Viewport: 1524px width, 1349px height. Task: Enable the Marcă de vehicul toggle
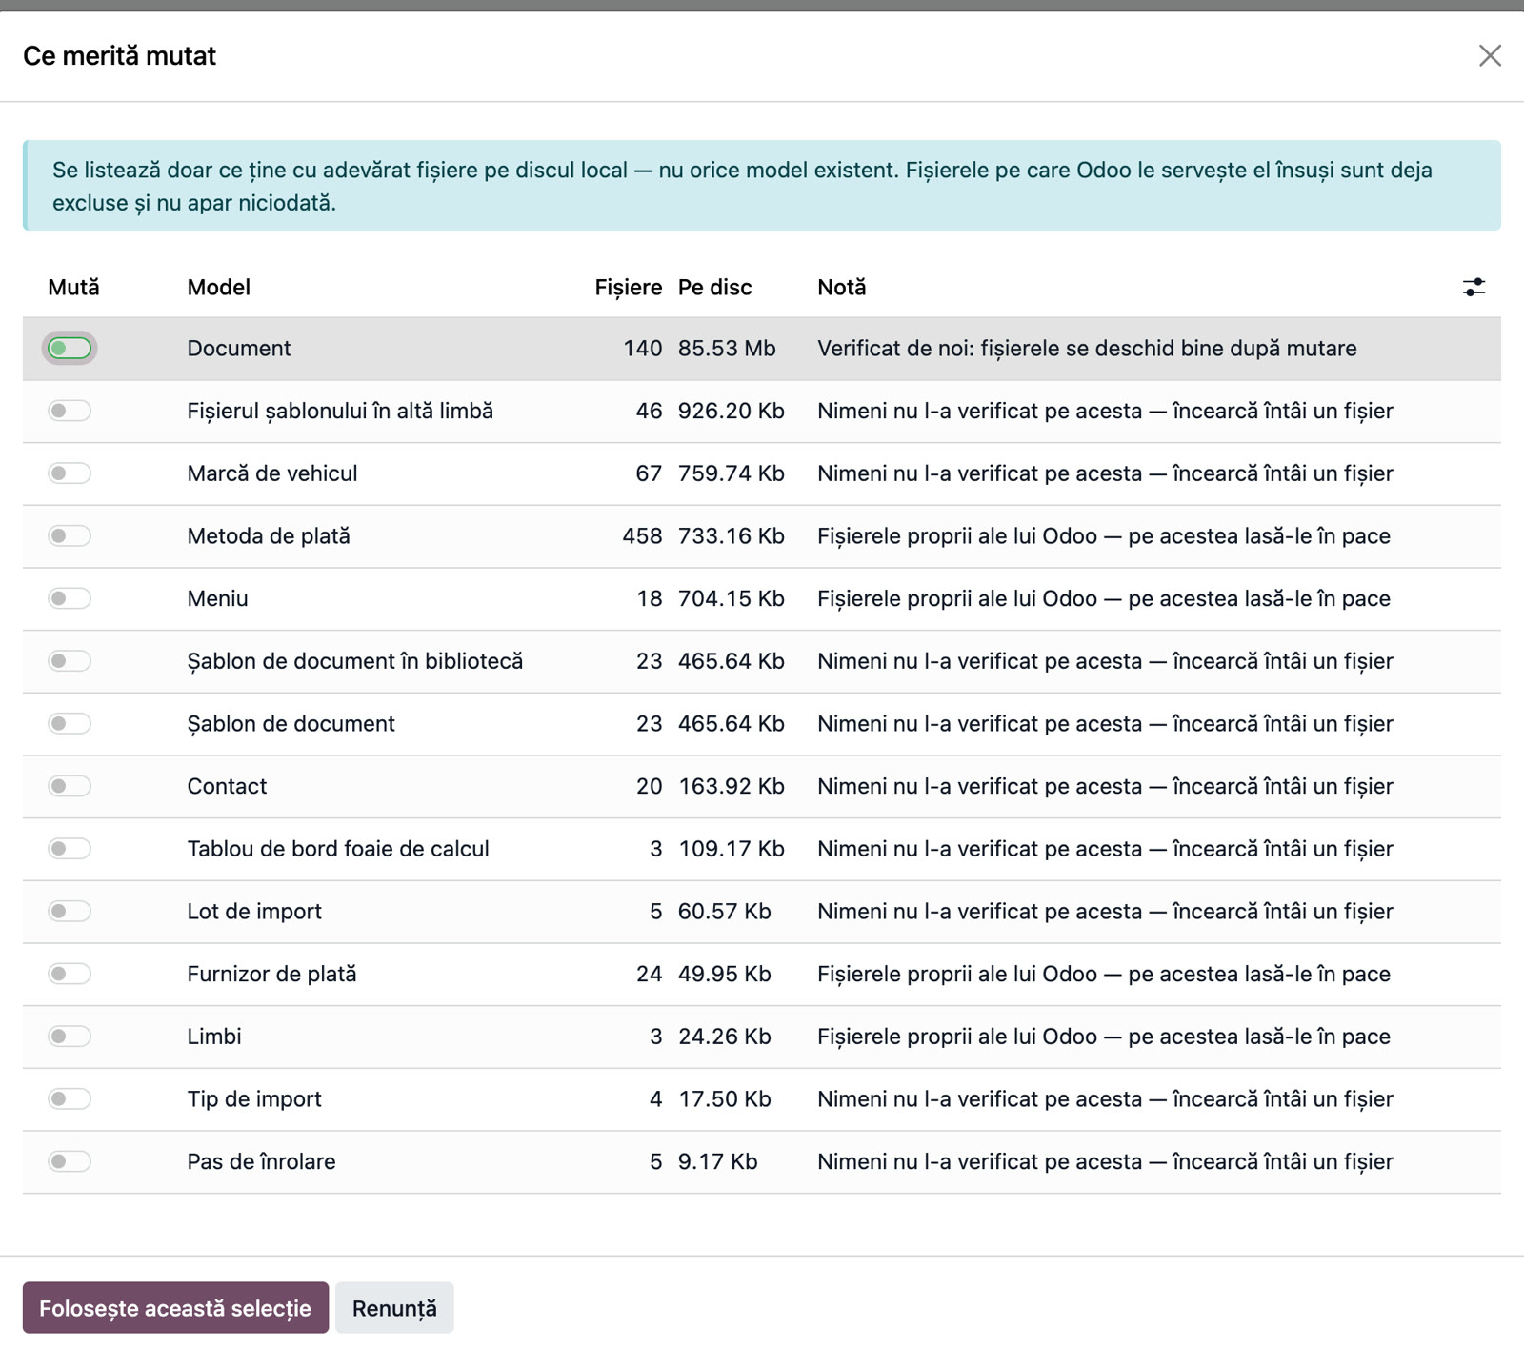(x=70, y=473)
